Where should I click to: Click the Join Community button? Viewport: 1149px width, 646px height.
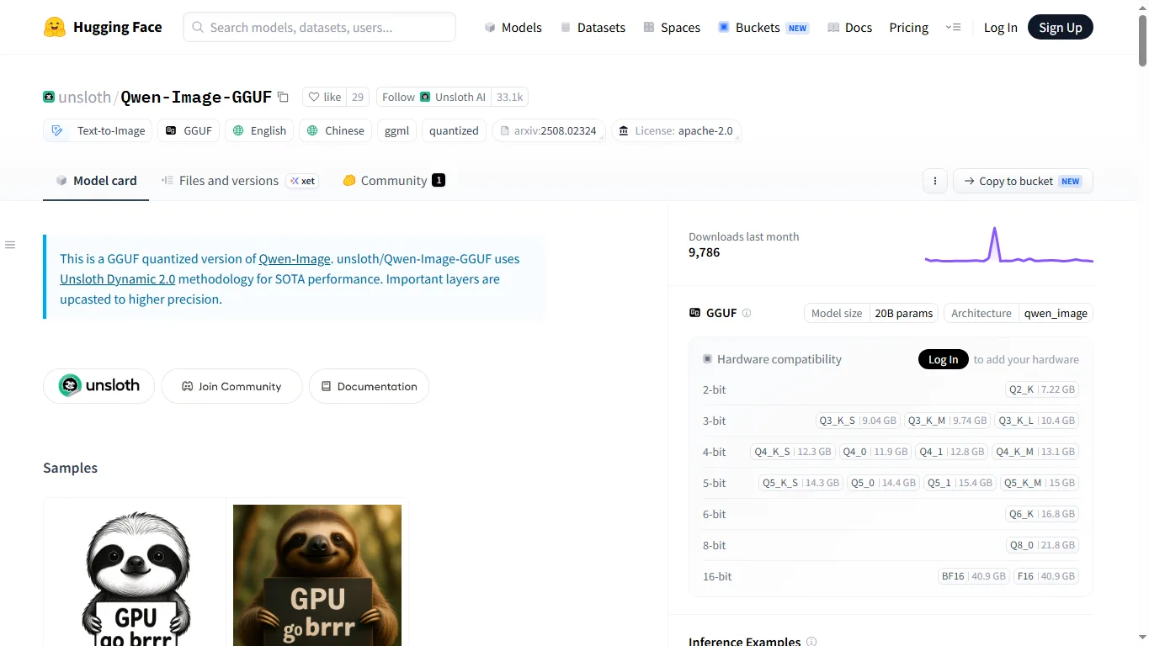231,386
